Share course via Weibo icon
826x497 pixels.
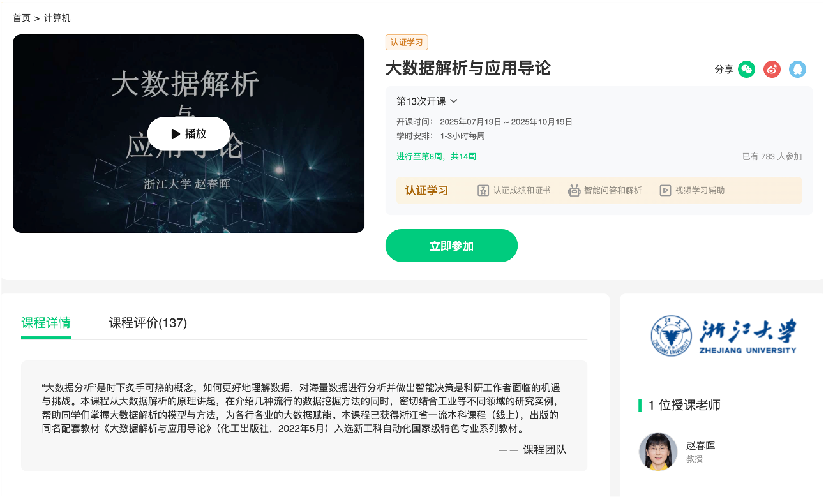pyautogui.click(x=772, y=70)
